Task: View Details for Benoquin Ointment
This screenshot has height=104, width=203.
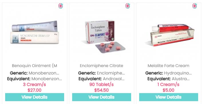Action: pyautogui.click(x=35, y=97)
